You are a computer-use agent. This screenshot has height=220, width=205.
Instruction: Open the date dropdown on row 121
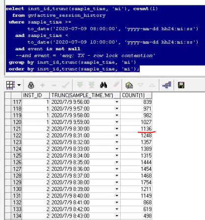(x=117, y=129)
